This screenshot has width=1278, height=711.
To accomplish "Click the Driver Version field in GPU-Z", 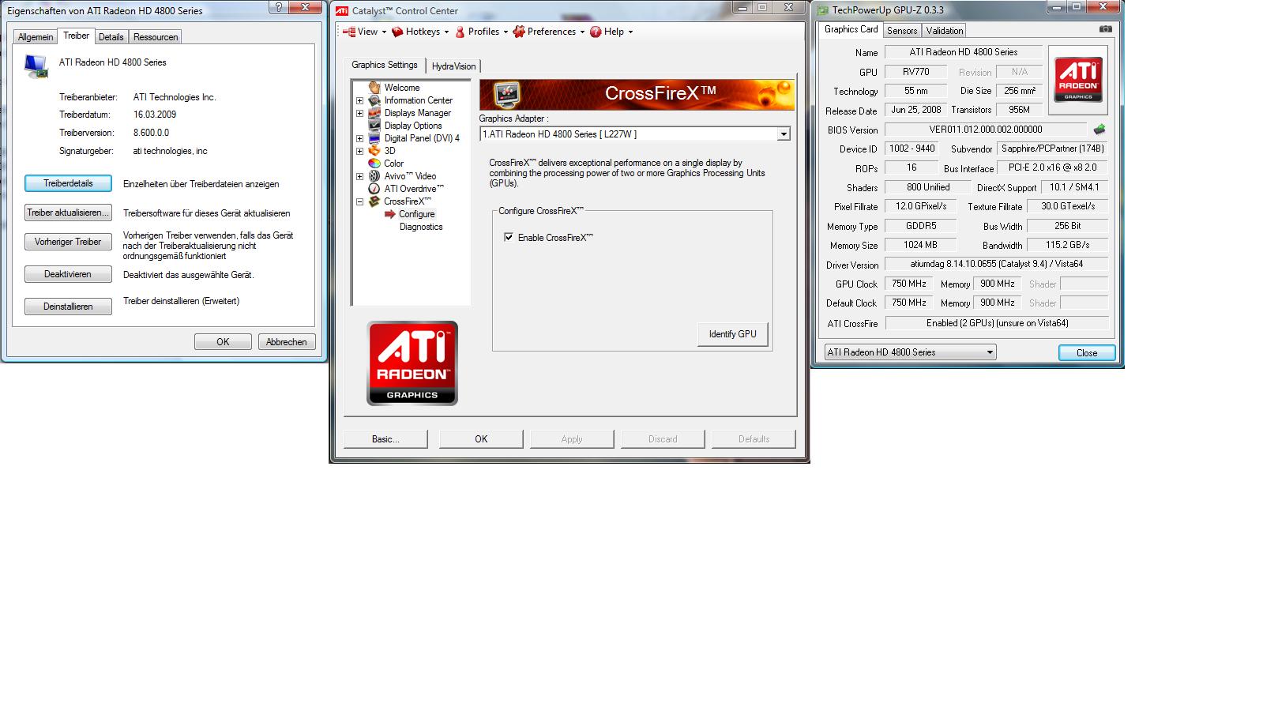I will [997, 264].
